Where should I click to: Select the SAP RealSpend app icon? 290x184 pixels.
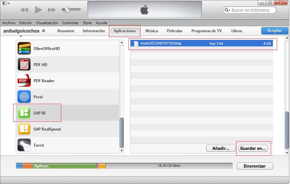tap(24, 129)
